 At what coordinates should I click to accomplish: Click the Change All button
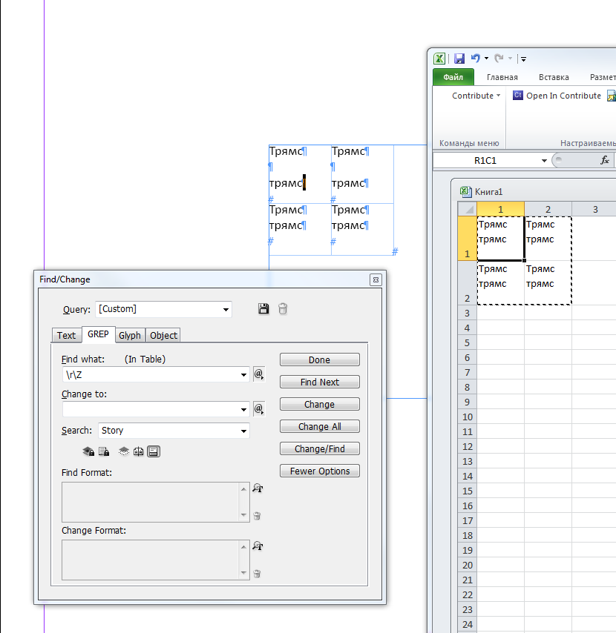coord(319,426)
